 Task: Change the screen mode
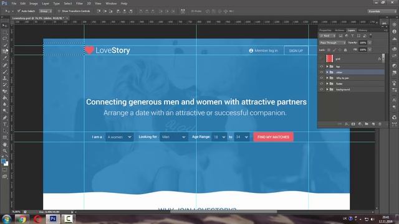4,176
